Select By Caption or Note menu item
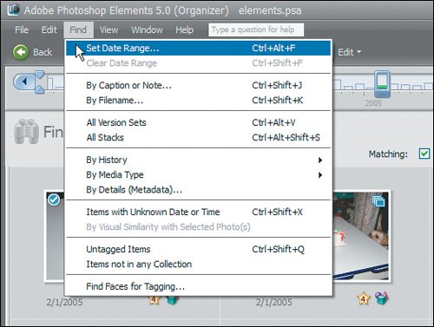 click(199, 85)
